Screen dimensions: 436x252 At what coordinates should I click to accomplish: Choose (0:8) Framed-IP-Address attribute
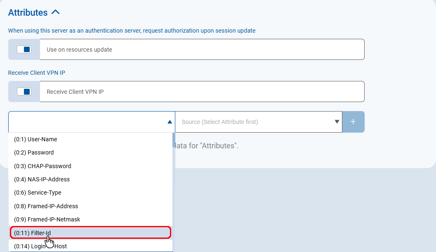pyautogui.click(x=46, y=206)
